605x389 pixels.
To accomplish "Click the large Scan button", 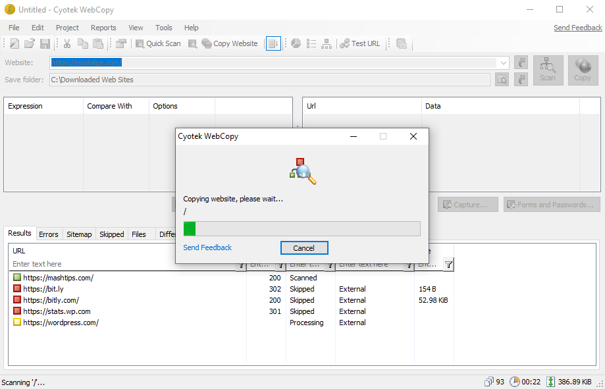I will pyautogui.click(x=548, y=69).
